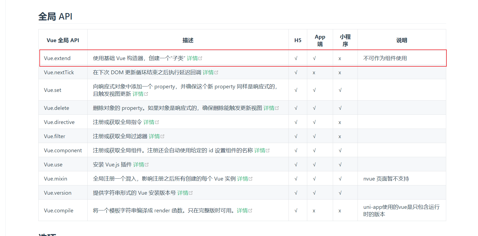
Task: Click external-link icon in Vue.mixin row
Action: pyautogui.click(x=250, y=179)
